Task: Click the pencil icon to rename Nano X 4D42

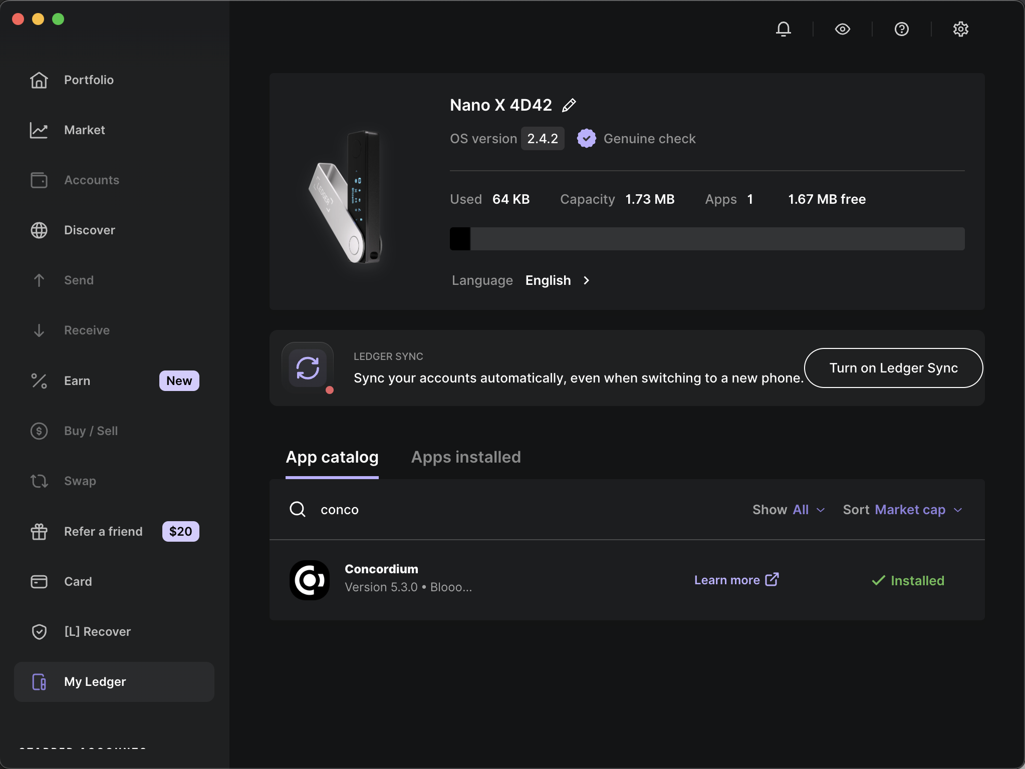Action: pos(569,105)
